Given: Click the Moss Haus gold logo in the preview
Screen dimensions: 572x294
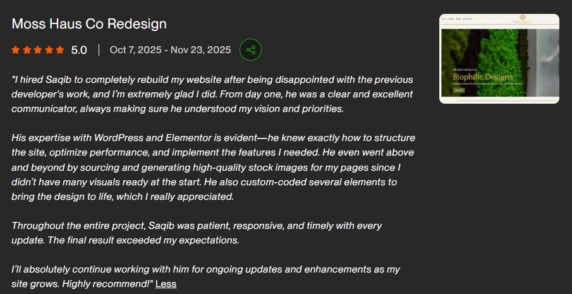Looking at the screenshot, I should tap(523, 20).
